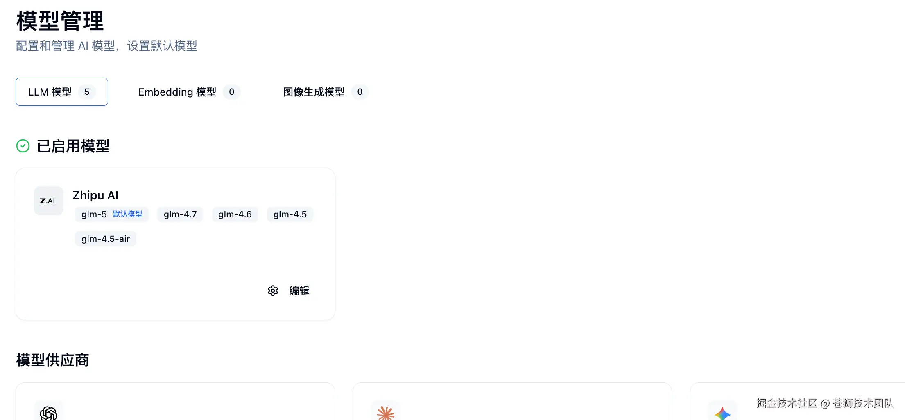Switch to the LLM 模型 tab

[62, 92]
